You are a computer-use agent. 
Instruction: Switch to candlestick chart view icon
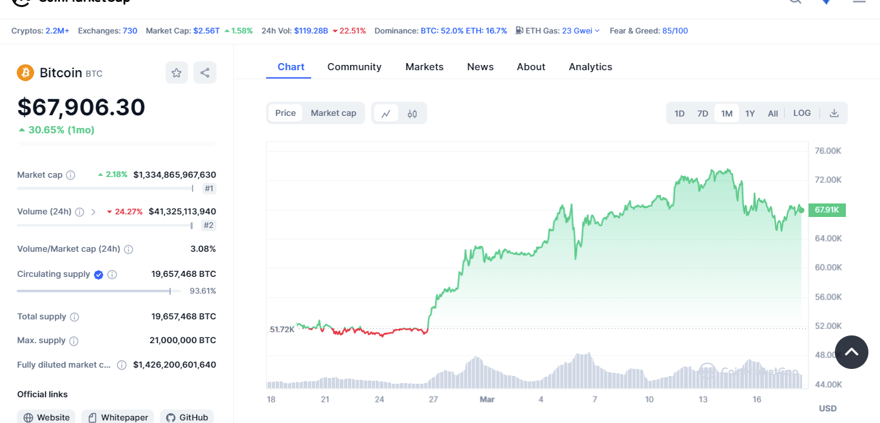pos(412,113)
